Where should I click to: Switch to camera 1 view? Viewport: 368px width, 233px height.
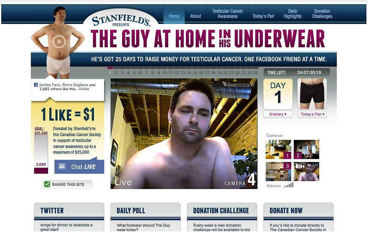[x=278, y=150]
